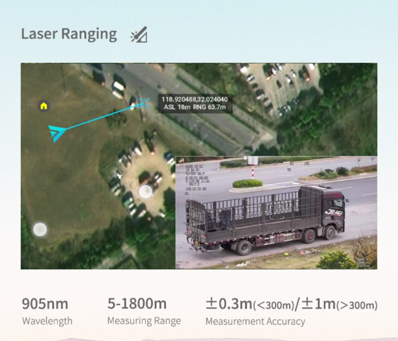Click the coordinates and RNG 63.7m label
This screenshot has height=341, width=398.
click(195, 103)
